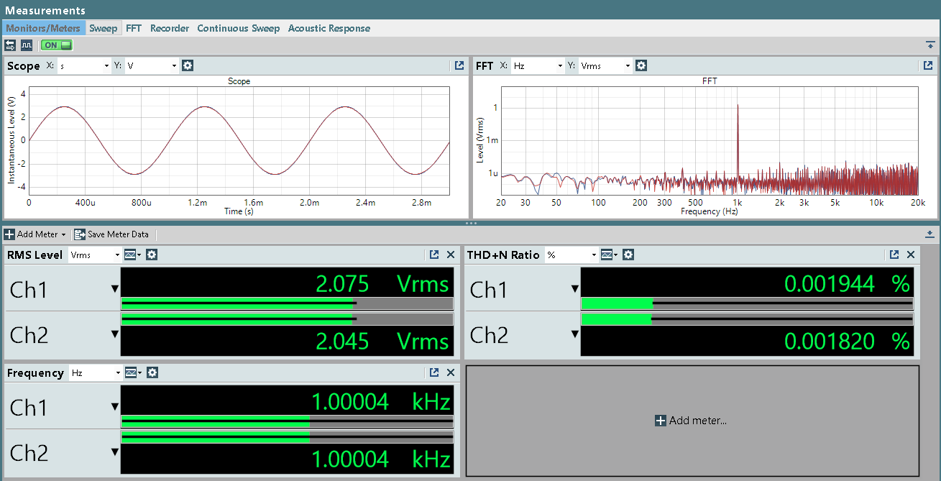This screenshot has width=941, height=481.
Task: Open Scope graph settings gear
Action: (x=188, y=65)
